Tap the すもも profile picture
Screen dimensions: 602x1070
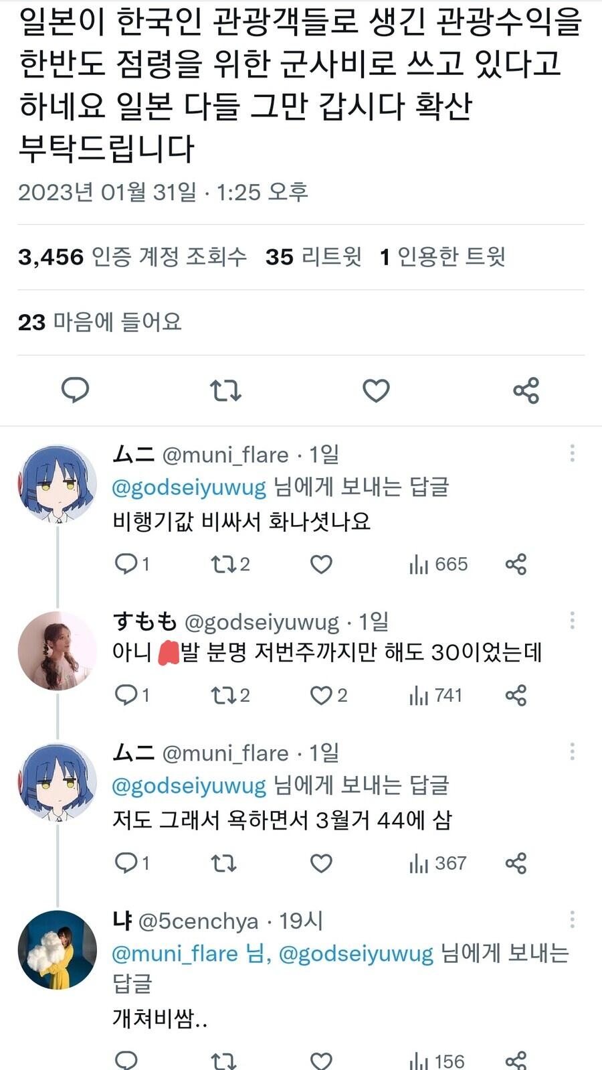point(57,651)
